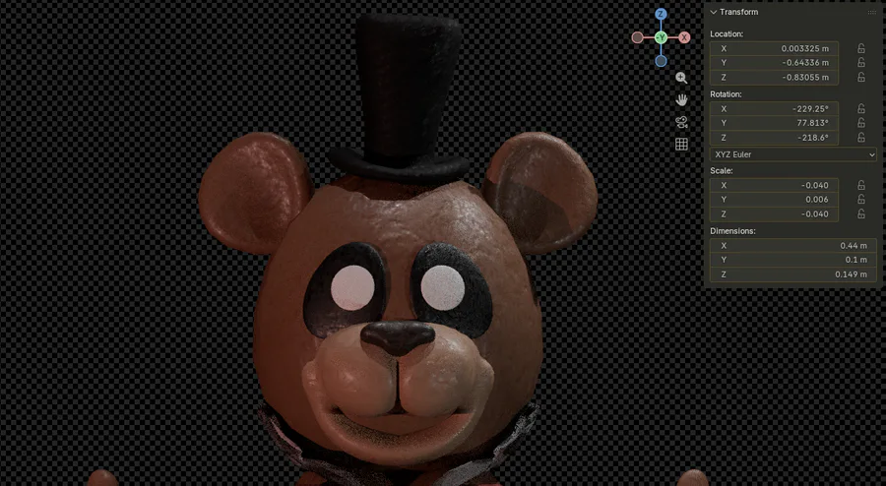
Task: Click the Location Y field -0.64336 m
Action: 774,63
